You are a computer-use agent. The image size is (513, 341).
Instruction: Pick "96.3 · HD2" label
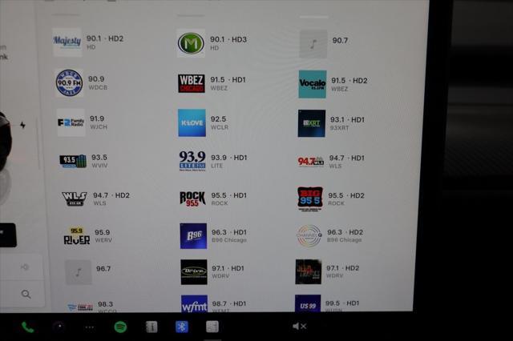(345, 232)
